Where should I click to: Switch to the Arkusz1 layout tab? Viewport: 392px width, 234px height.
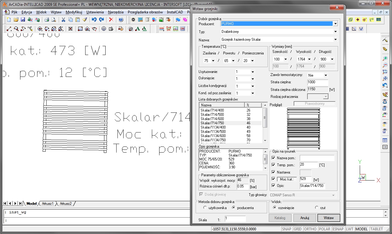[x=48, y=204]
